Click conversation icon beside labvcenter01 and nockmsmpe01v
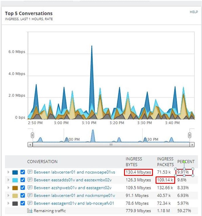 30,195
